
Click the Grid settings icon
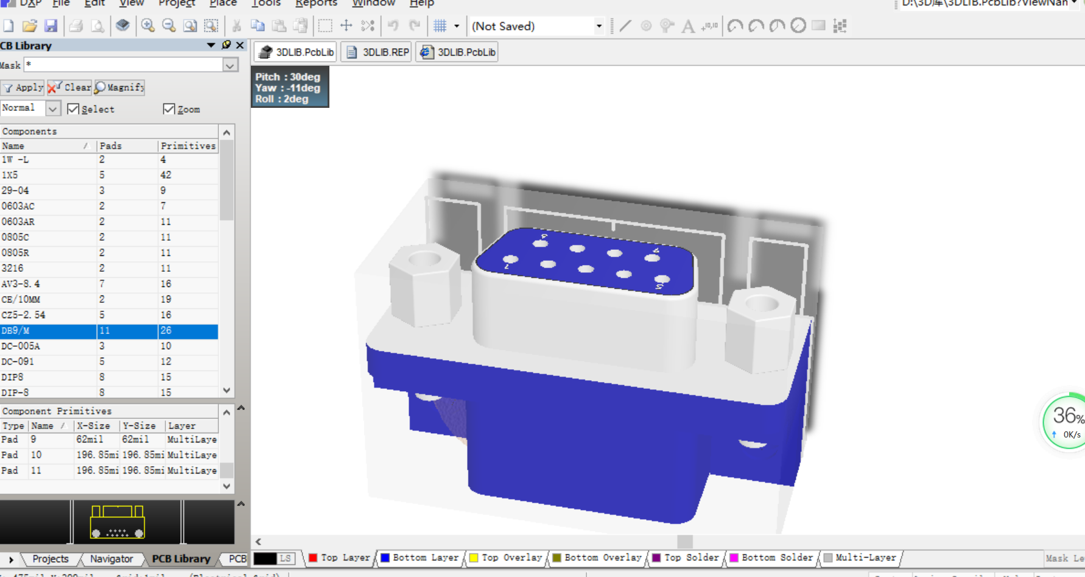[440, 26]
